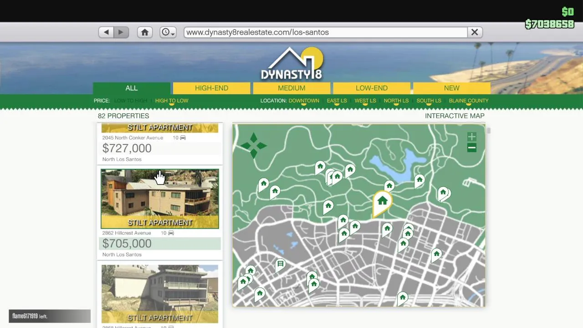Image resolution: width=583 pixels, height=328 pixels.
Task: Sort price HIGH TO LOW
Action: (x=172, y=101)
